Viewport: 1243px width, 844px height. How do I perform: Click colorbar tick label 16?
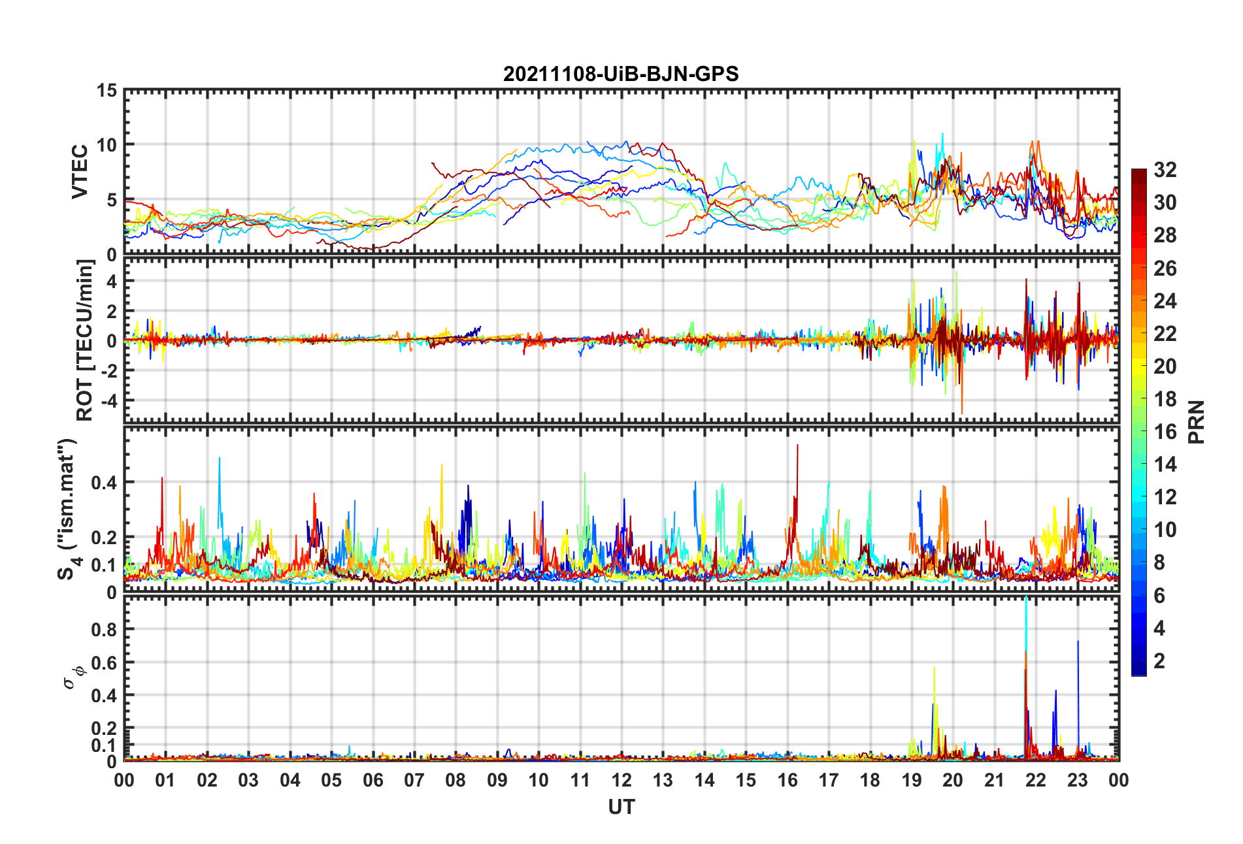[x=1165, y=432]
